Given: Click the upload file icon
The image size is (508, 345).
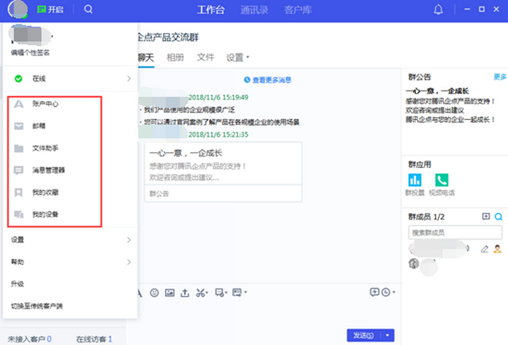Looking at the screenshot, I should (185, 293).
